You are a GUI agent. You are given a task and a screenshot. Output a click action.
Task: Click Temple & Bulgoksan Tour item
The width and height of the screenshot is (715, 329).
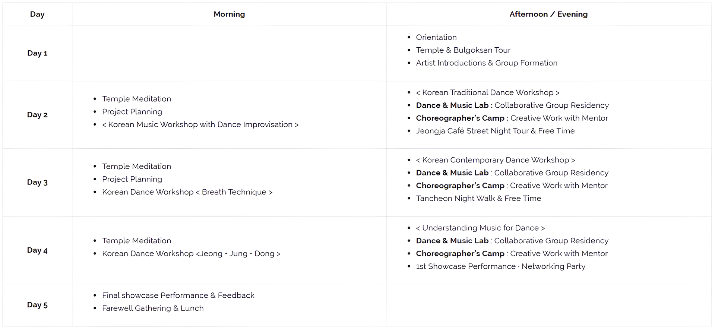[463, 50]
